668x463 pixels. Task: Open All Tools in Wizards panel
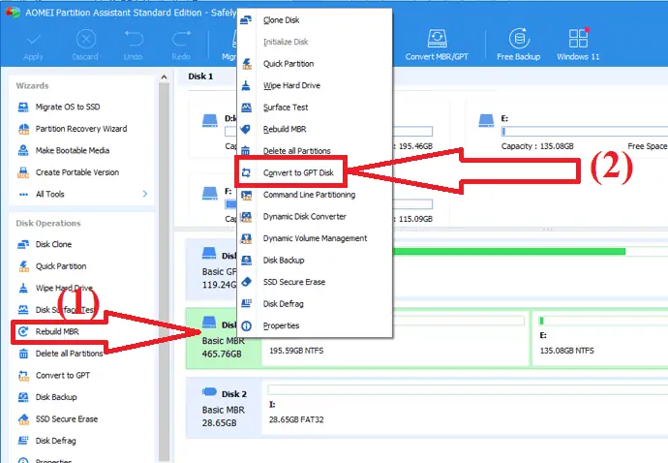click(49, 194)
